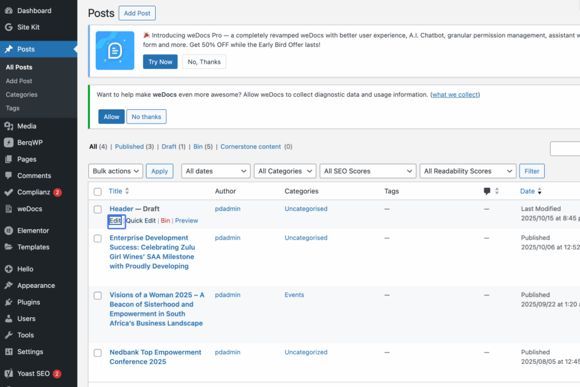Image resolution: width=580 pixels, height=387 pixels.
Task: Click the Dashboard gauge icon in sidebar
Action: coord(8,11)
